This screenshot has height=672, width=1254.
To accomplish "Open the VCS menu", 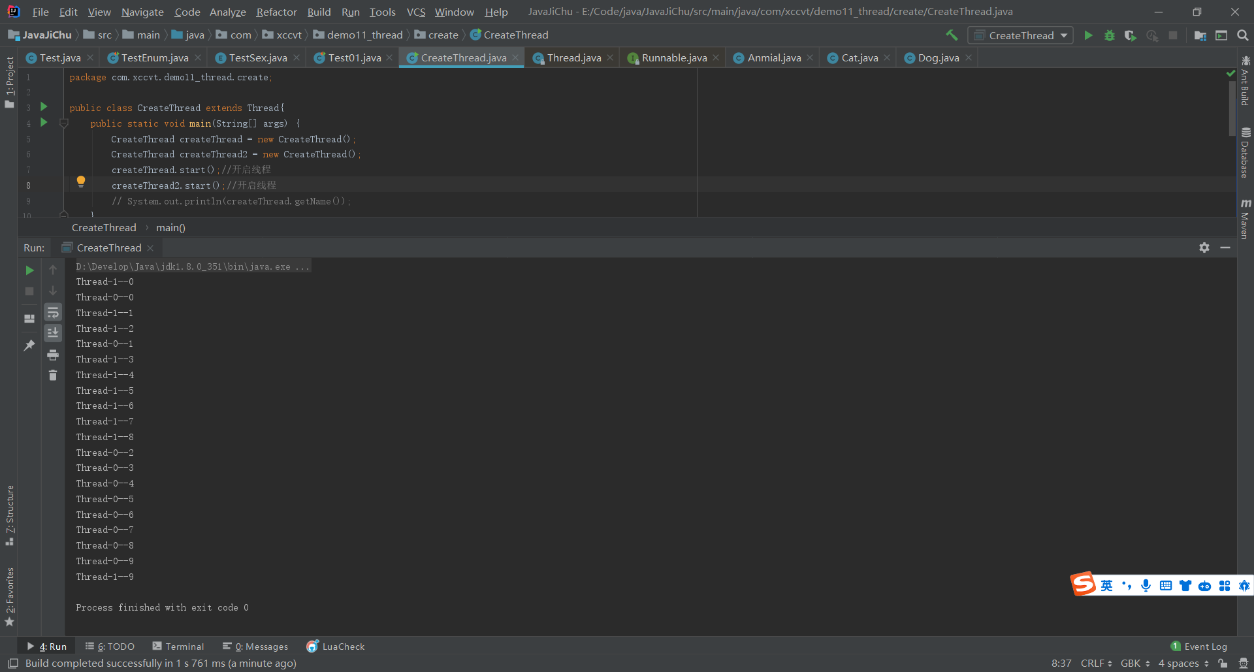I will coord(416,12).
